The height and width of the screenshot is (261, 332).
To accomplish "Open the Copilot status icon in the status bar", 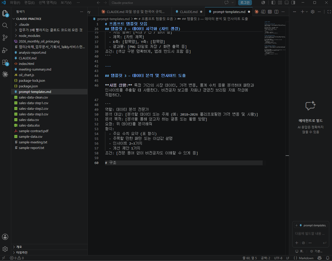I will point(320,258).
